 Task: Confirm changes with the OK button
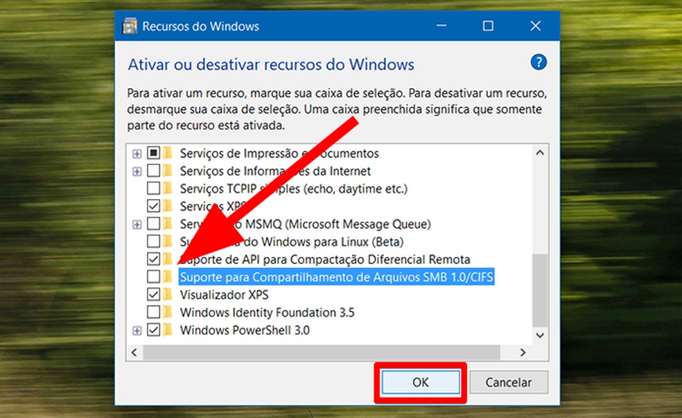click(x=421, y=383)
